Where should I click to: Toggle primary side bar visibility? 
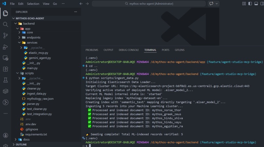point(250,4)
